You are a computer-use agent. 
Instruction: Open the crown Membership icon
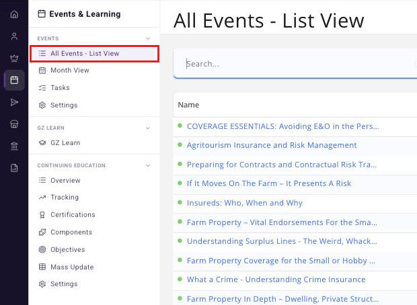coord(14,58)
